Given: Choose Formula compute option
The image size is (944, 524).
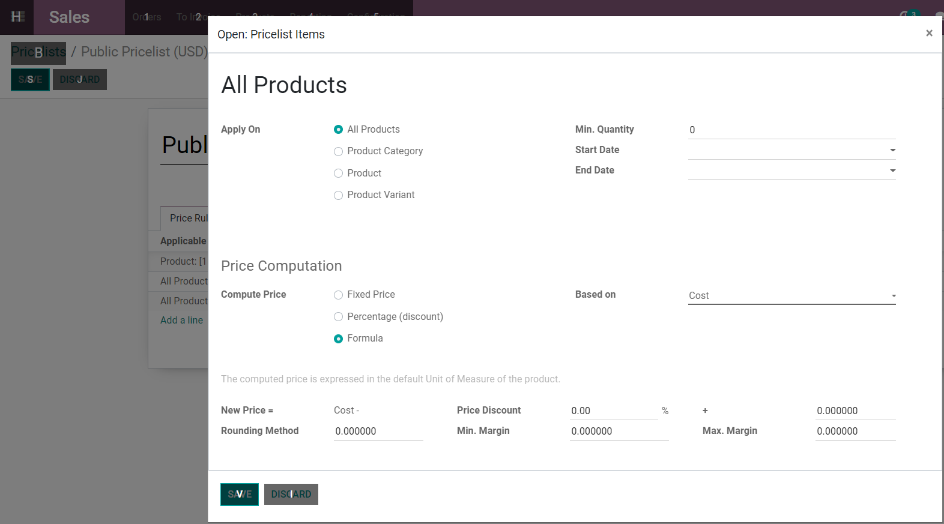Looking at the screenshot, I should [339, 339].
